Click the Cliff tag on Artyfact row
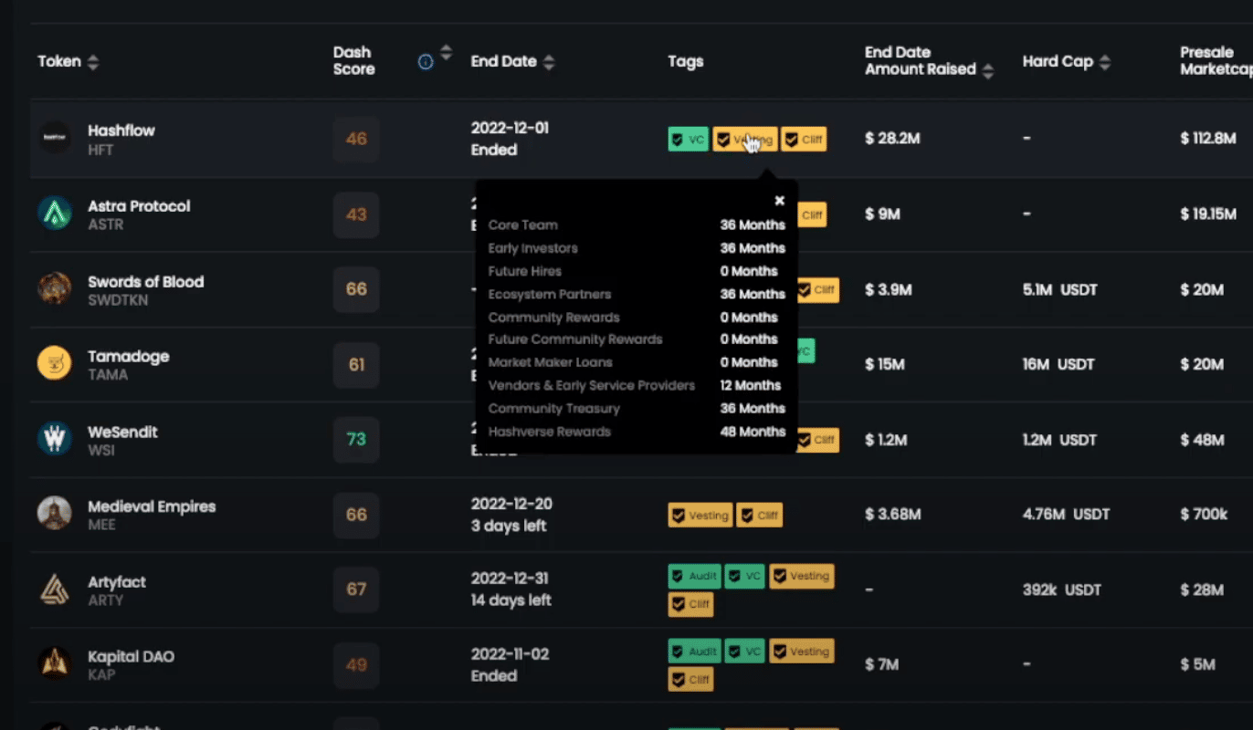The image size is (1253, 730). [690, 604]
